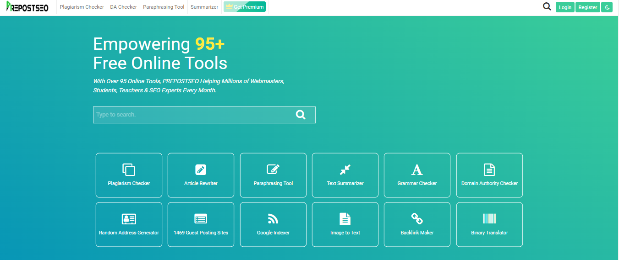
Task: Click the Grammar Checker letter A icon
Action: (x=417, y=170)
